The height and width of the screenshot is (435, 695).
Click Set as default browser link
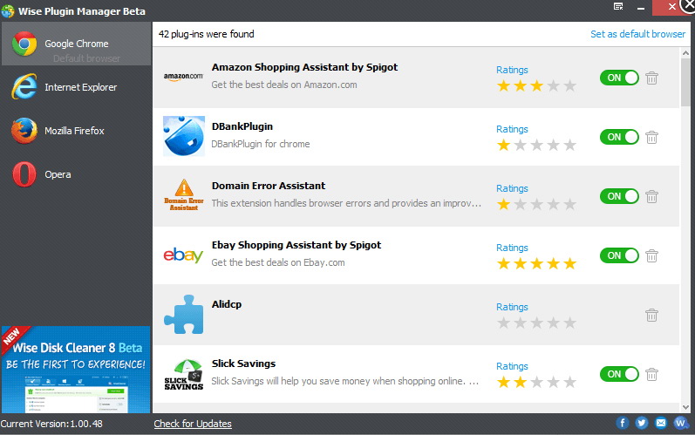click(x=637, y=34)
